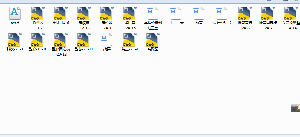The width and height of the screenshot is (300, 137).
Task: Click the file name label 型腔固定板-23-12
Action: coord(61,52)
